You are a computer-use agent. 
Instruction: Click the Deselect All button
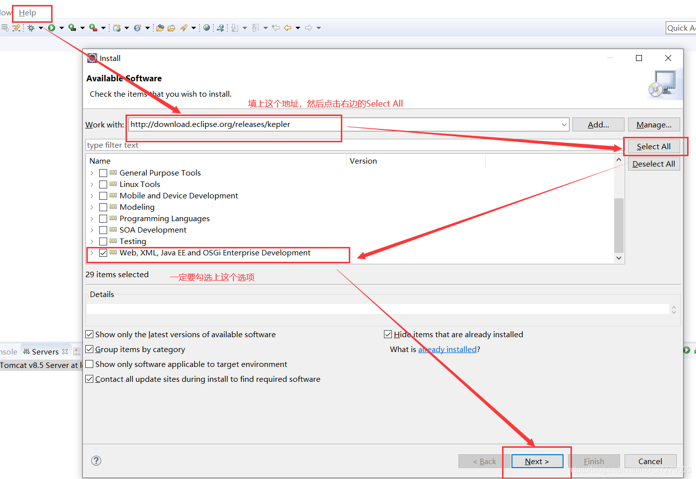[653, 164]
